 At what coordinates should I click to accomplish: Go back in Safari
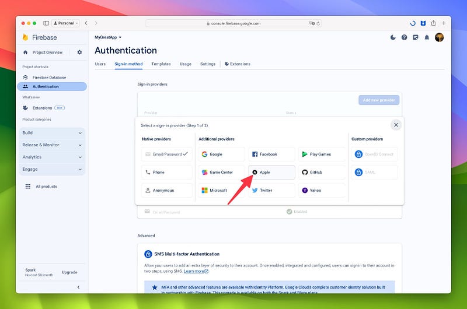[x=86, y=23]
